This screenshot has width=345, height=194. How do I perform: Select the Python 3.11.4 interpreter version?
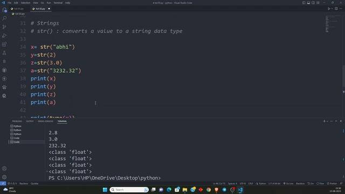point(274,183)
